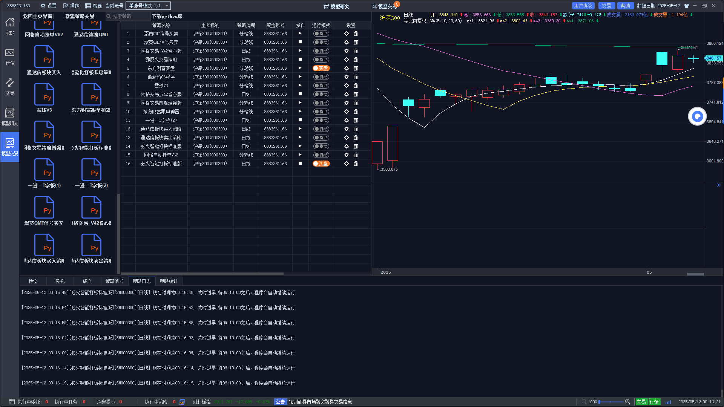Viewport: 724px width, 407px height.
Task: Delete strategy row 1 with trash icon
Action: click(356, 34)
